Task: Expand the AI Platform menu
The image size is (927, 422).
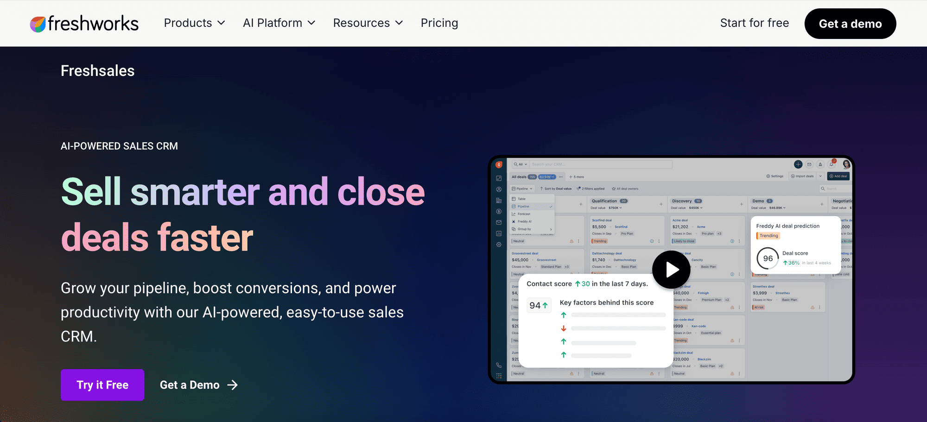Action: click(279, 23)
